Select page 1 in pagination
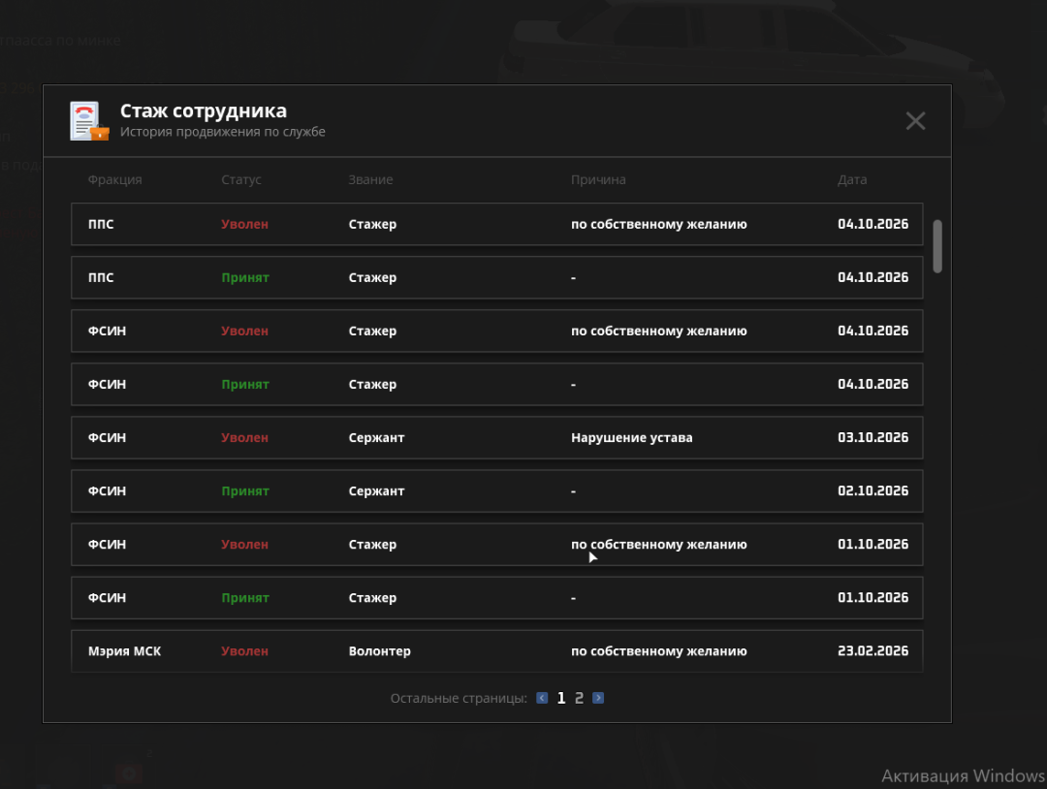The width and height of the screenshot is (1047, 789). click(x=561, y=698)
